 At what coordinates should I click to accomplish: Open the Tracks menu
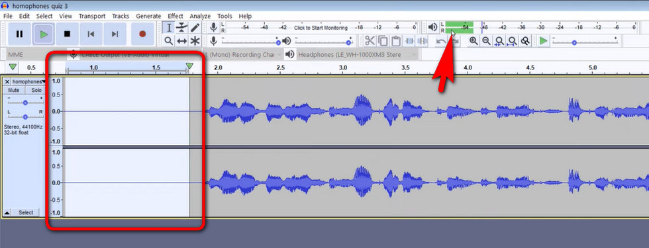(x=121, y=16)
